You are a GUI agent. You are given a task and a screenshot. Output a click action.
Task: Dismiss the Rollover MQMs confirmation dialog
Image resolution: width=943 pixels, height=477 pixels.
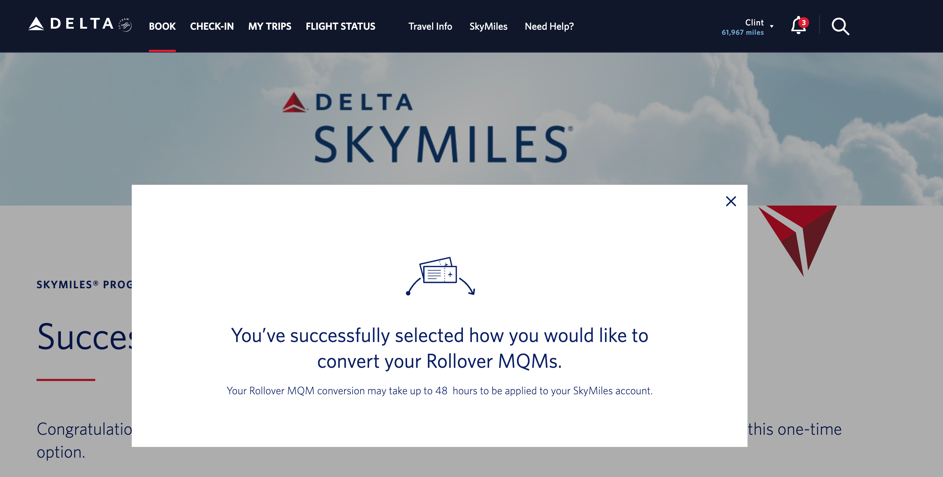731,201
